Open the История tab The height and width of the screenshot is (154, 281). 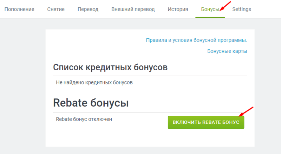[178, 9]
